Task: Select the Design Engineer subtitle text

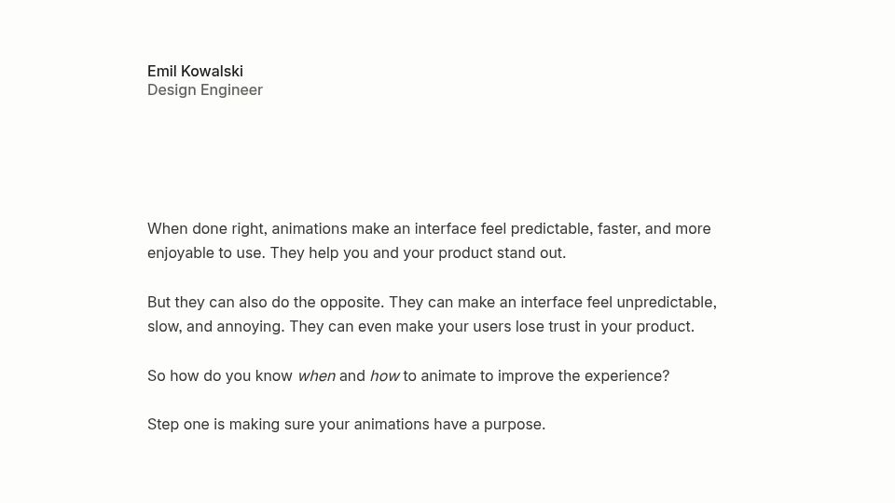Action: click(x=205, y=90)
